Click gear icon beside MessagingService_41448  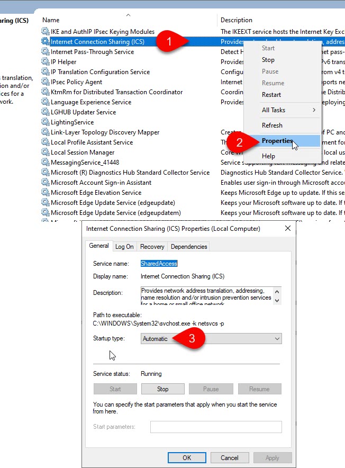tap(46, 163)
